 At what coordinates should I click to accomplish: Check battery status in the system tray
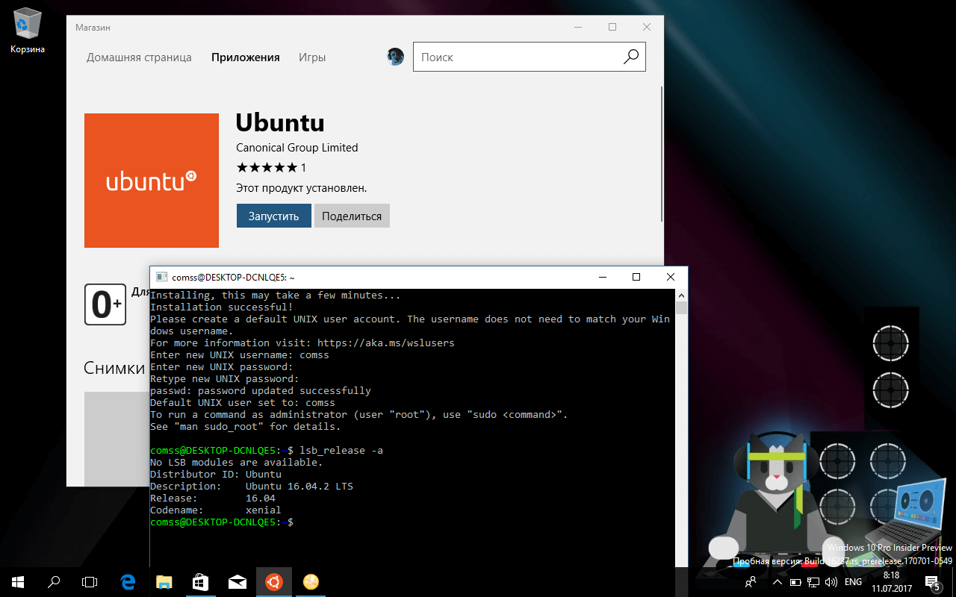[x=795, y=582]
